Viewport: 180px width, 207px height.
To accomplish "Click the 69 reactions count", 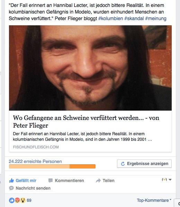I will pos(29,200).
